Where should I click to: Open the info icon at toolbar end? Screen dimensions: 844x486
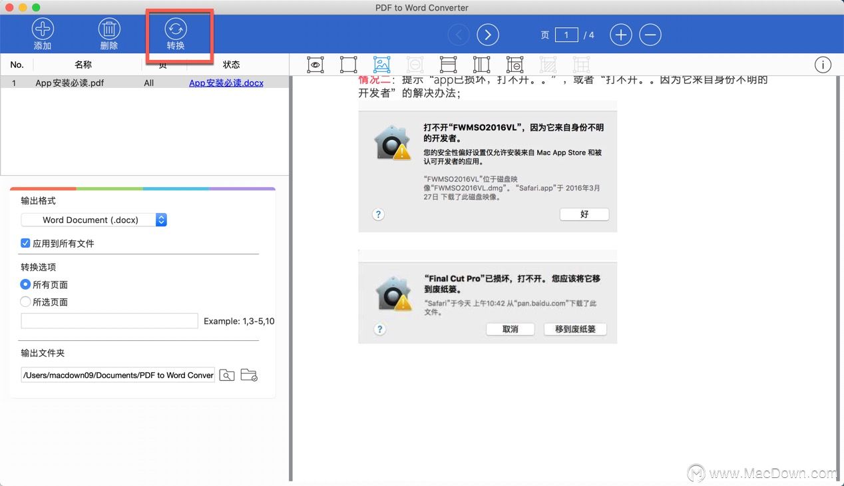click(823, 65)
